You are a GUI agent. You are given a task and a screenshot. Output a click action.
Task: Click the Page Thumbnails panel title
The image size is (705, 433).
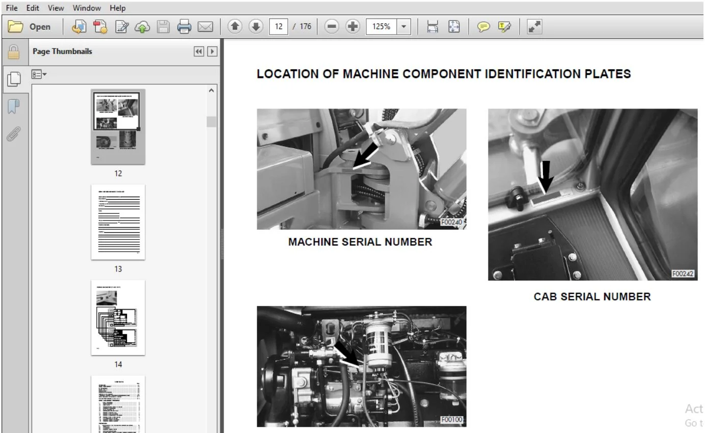(62, 51)
